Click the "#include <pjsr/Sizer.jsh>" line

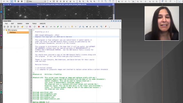43,92
